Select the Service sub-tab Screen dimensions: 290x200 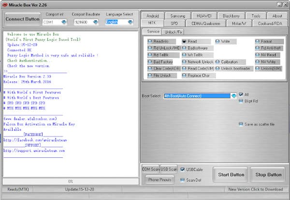[153, 31]
